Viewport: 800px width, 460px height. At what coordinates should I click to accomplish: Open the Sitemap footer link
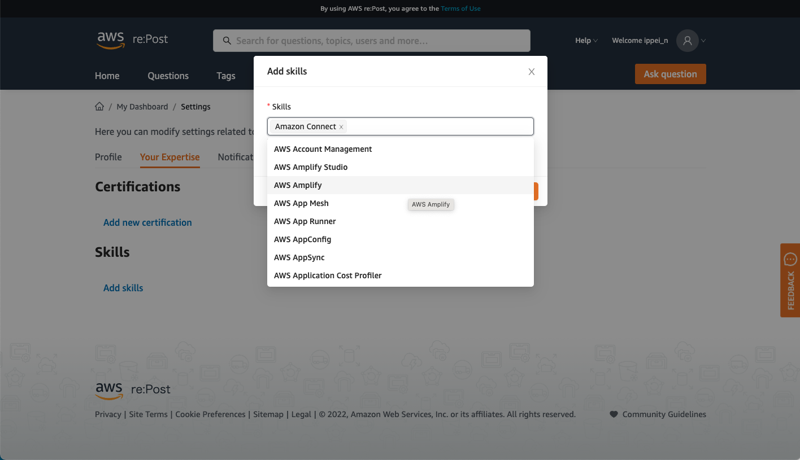click(x=268, y=414)
